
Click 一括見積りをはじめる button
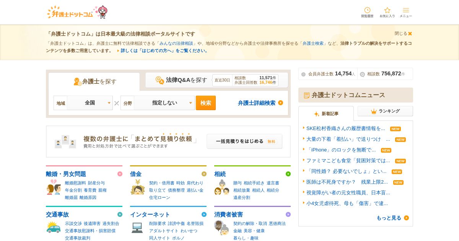tap(244, 141)
